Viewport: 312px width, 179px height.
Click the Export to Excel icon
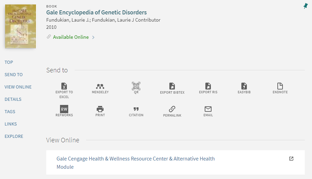pos(64,86)
